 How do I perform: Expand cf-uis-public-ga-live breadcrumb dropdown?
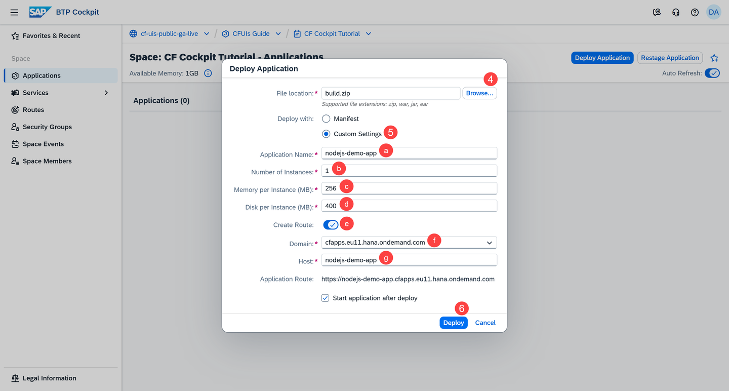(x=207, y=34)
